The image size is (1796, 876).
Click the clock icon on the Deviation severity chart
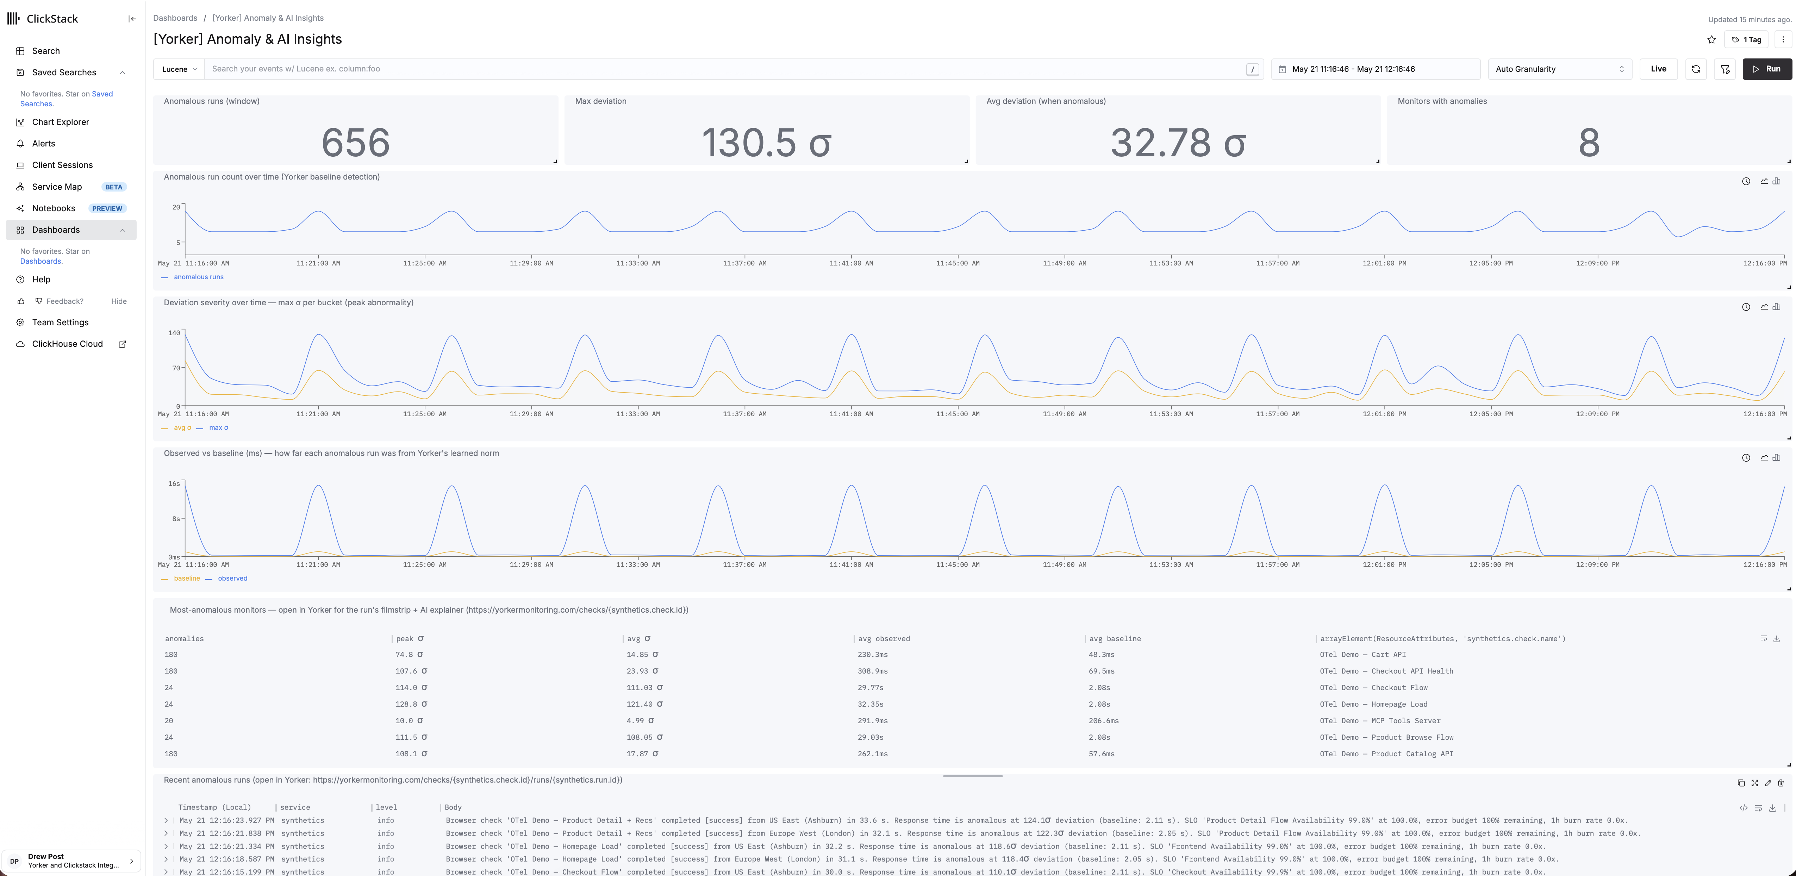tap(1746, 307)
